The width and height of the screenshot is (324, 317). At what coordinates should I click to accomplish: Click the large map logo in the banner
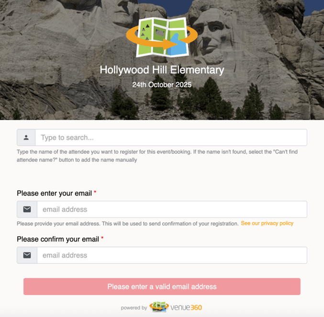coord(162,37)
